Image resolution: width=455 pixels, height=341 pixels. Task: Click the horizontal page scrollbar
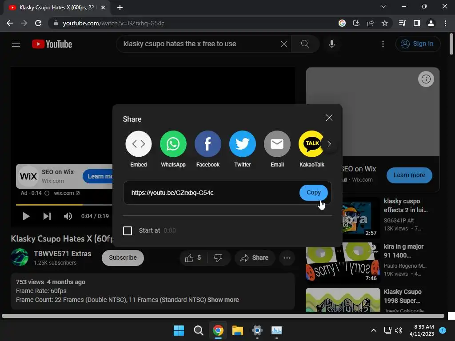pos(223,316)
